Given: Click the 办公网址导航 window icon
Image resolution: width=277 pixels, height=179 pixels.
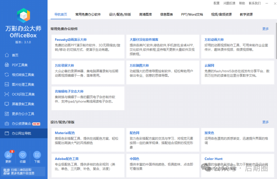Looking at the screenshot, I should point(7,133).
